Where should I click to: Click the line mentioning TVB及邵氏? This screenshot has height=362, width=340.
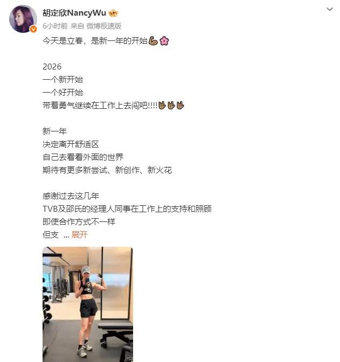127,208
